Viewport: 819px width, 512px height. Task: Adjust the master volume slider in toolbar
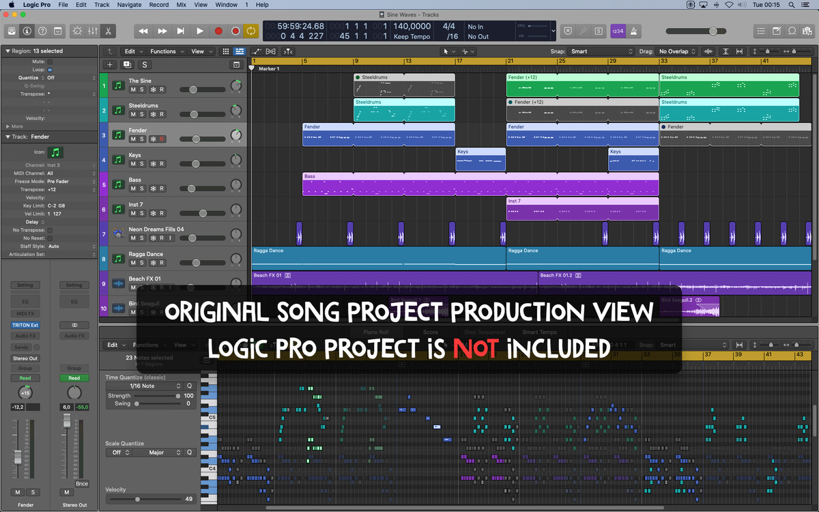[696, 31]
